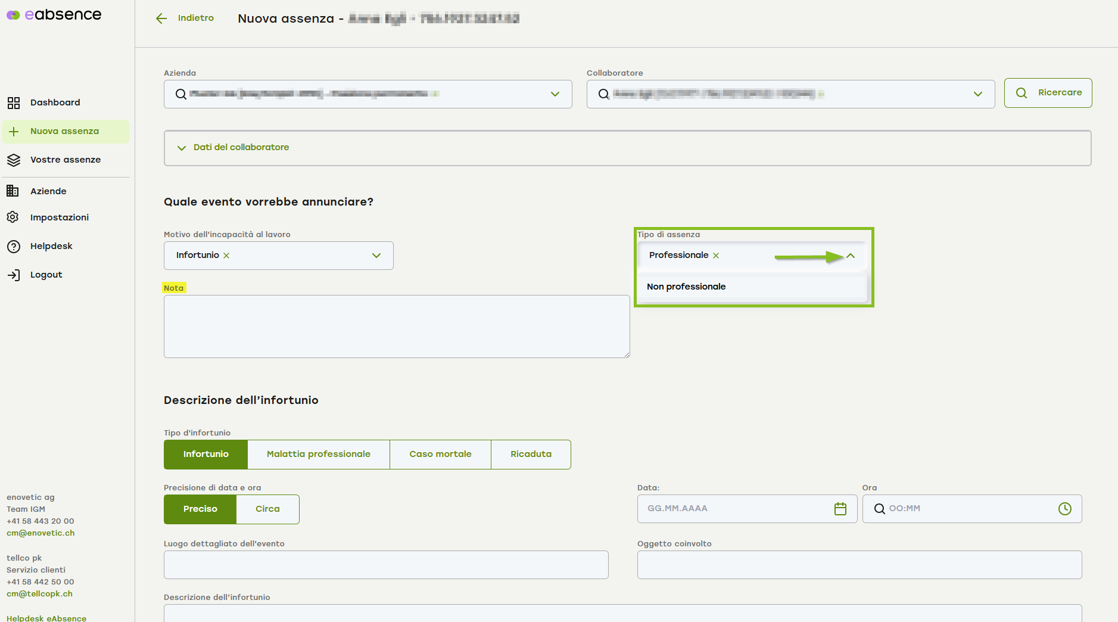Clear Infortunio selection with its X icon
This screenshot has width=1118, height=622.
point(226,256)
